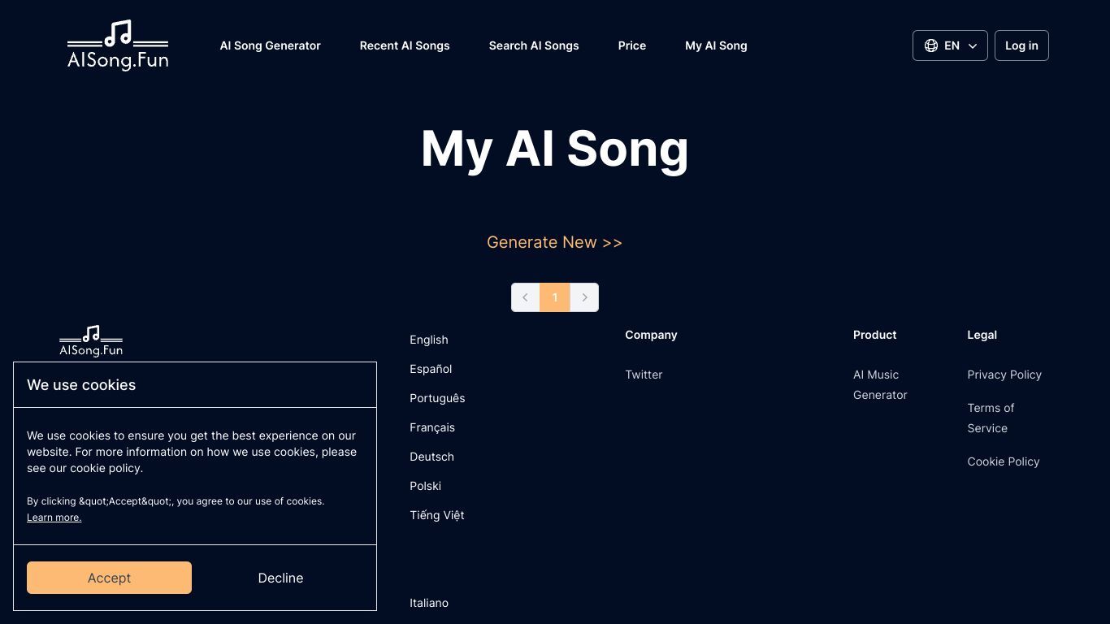Switch language to Español in footer

431,369
